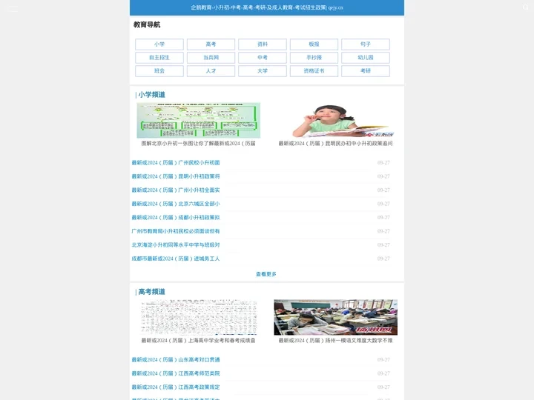Image resolution: width=534 pixels, height=400 pixels.
Task: Open the 当兵网 category
Action: (211, 58)
